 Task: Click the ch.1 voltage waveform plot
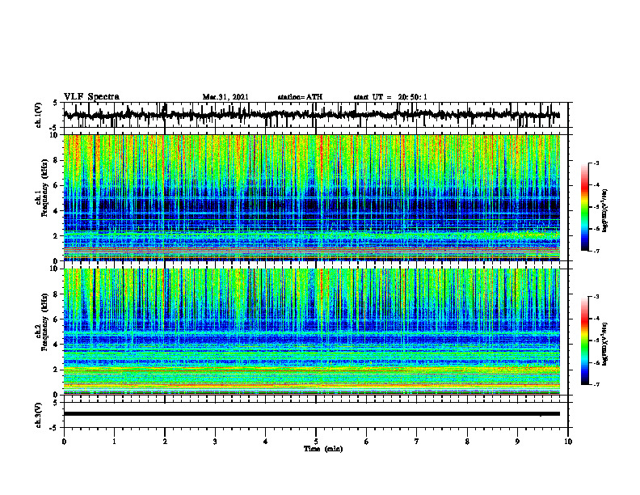click(x=312, y=115)
